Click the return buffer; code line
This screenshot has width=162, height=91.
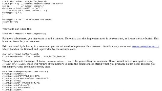(10, 22)
